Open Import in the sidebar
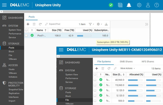 click(12, 101)
